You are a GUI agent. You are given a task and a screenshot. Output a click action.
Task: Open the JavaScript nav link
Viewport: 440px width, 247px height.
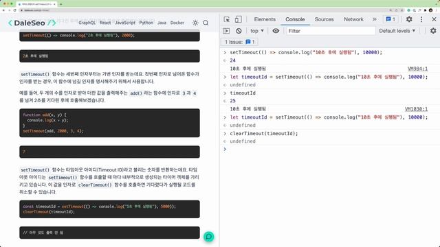[125, 23]
